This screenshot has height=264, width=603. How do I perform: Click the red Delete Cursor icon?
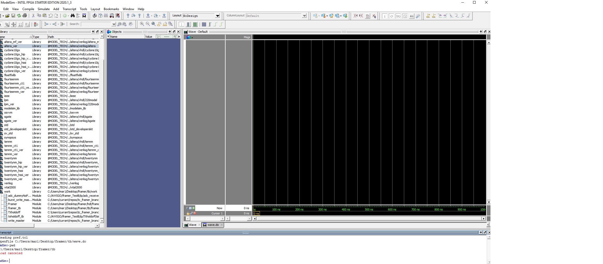click(195, 213)
